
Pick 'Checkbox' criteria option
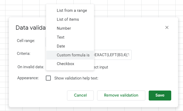[x=65, y=64]
